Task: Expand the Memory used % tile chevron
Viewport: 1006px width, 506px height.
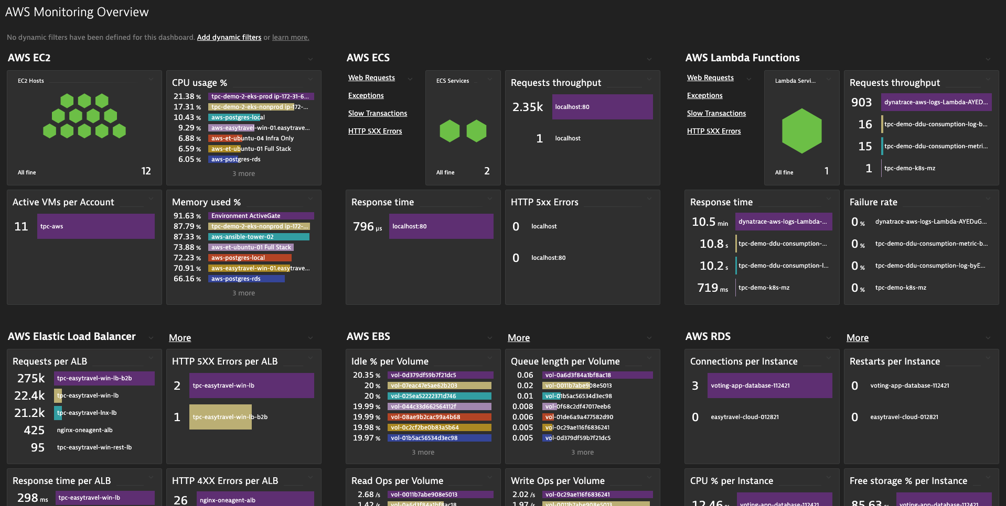Action: coord(310,199)
